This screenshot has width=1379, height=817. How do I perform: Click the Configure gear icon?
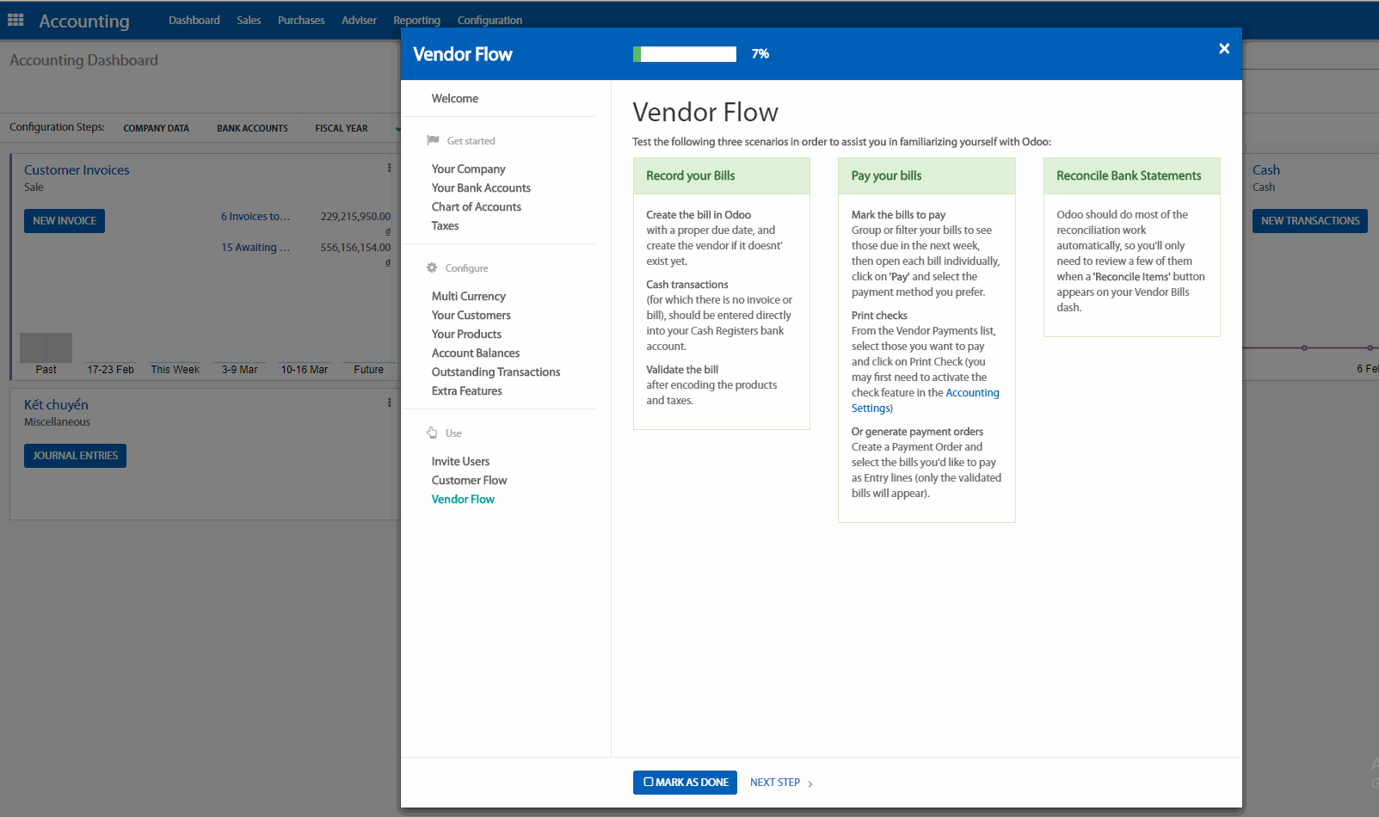click(432, 267)
